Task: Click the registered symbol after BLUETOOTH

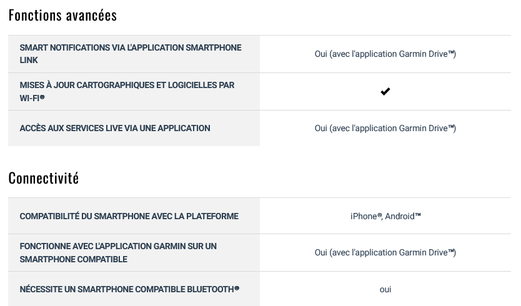Action: pos(237,289)
